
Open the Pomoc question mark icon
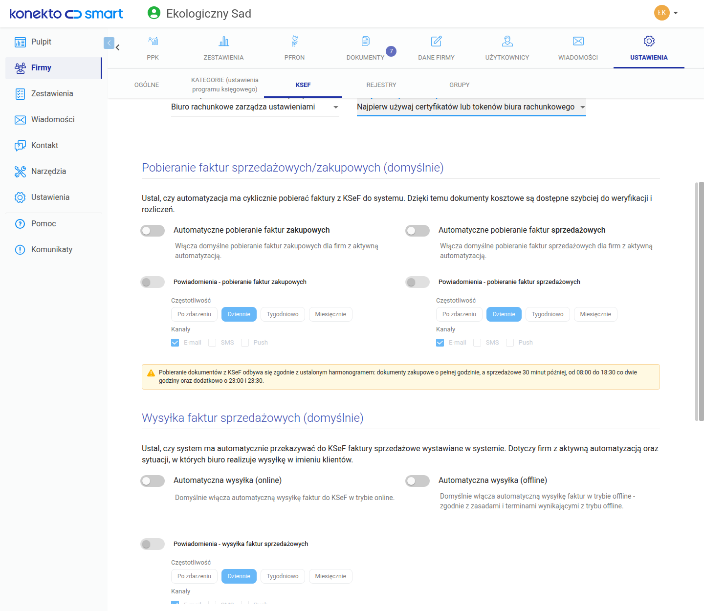[20, 224]
